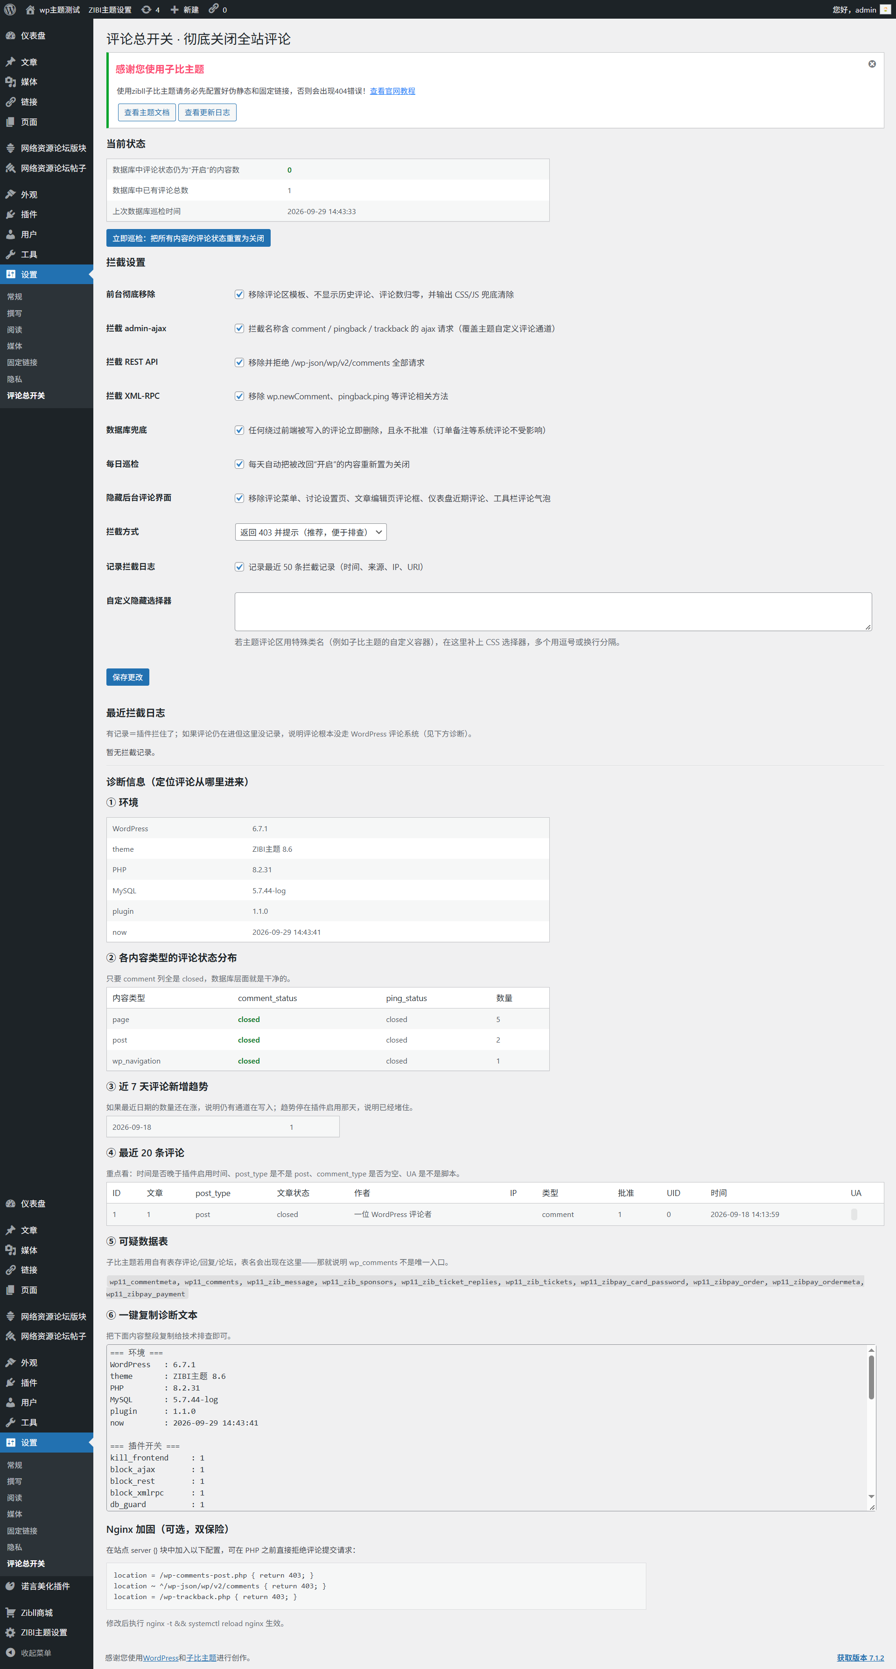The height and width of the screenshot is (1669, 896).
Task: Click the 一位 WordPress 评论者 author cell
Action: [392, 1214]
